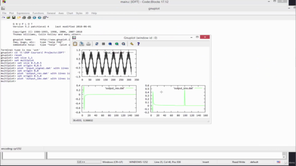The width and height of the screenshot is (296, 166).
Task: Click the gnuplot console window system icon
Action: click(x=3, y=8)
